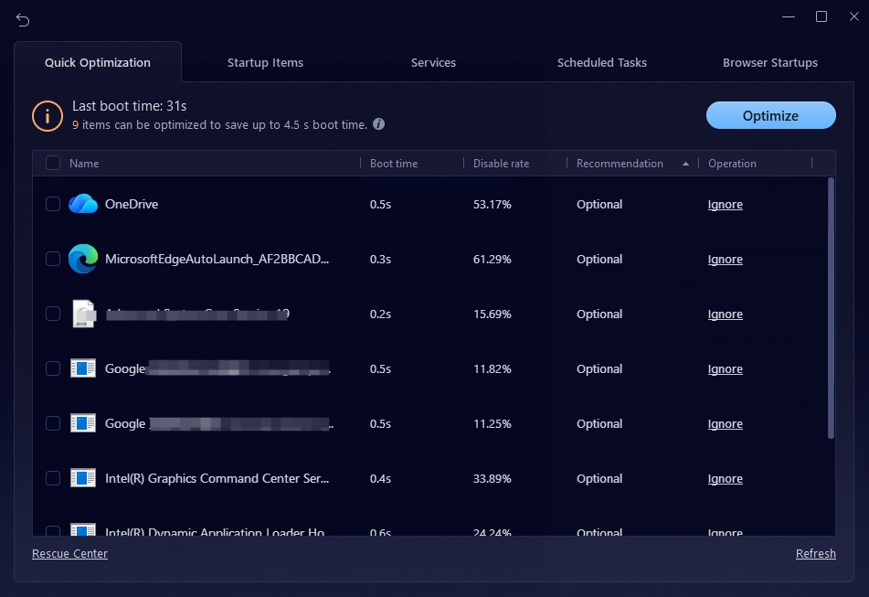Click the 0.4s boot time value

[380, 479]
